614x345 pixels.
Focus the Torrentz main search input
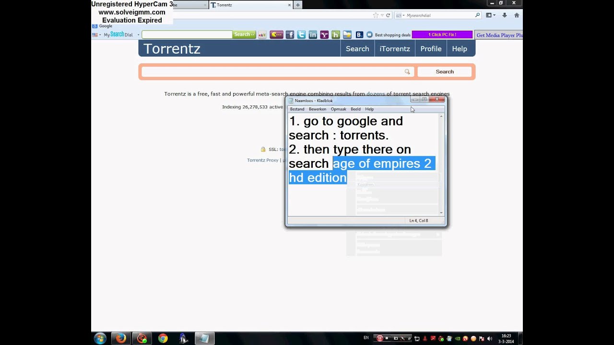pyautogui.click(x=277, y=71)
